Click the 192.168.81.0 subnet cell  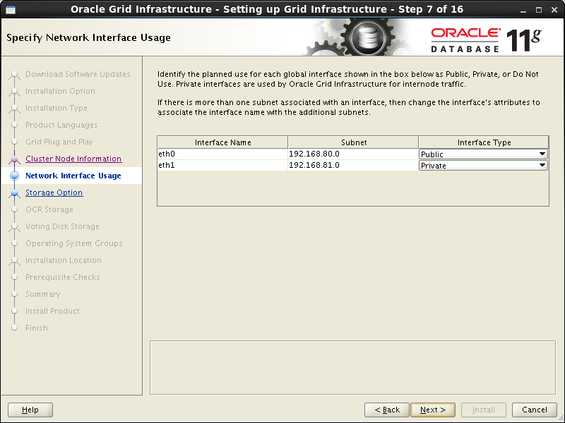(353, 165)
